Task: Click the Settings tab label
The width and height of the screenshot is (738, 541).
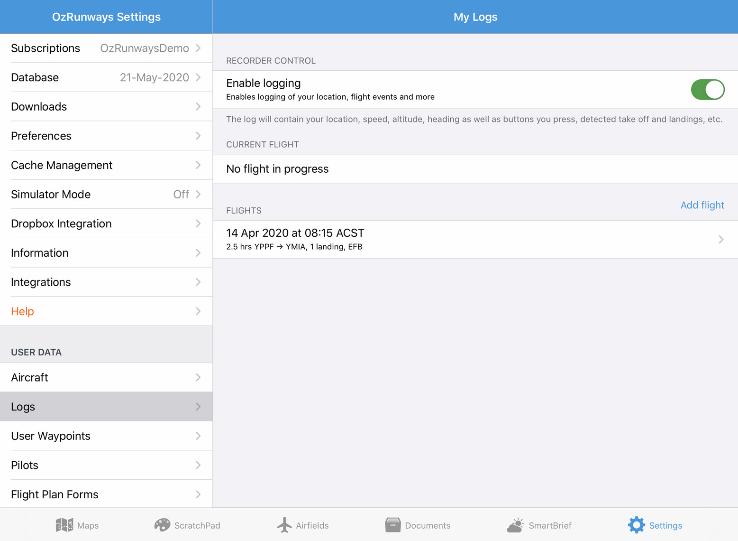Action: 665,525
